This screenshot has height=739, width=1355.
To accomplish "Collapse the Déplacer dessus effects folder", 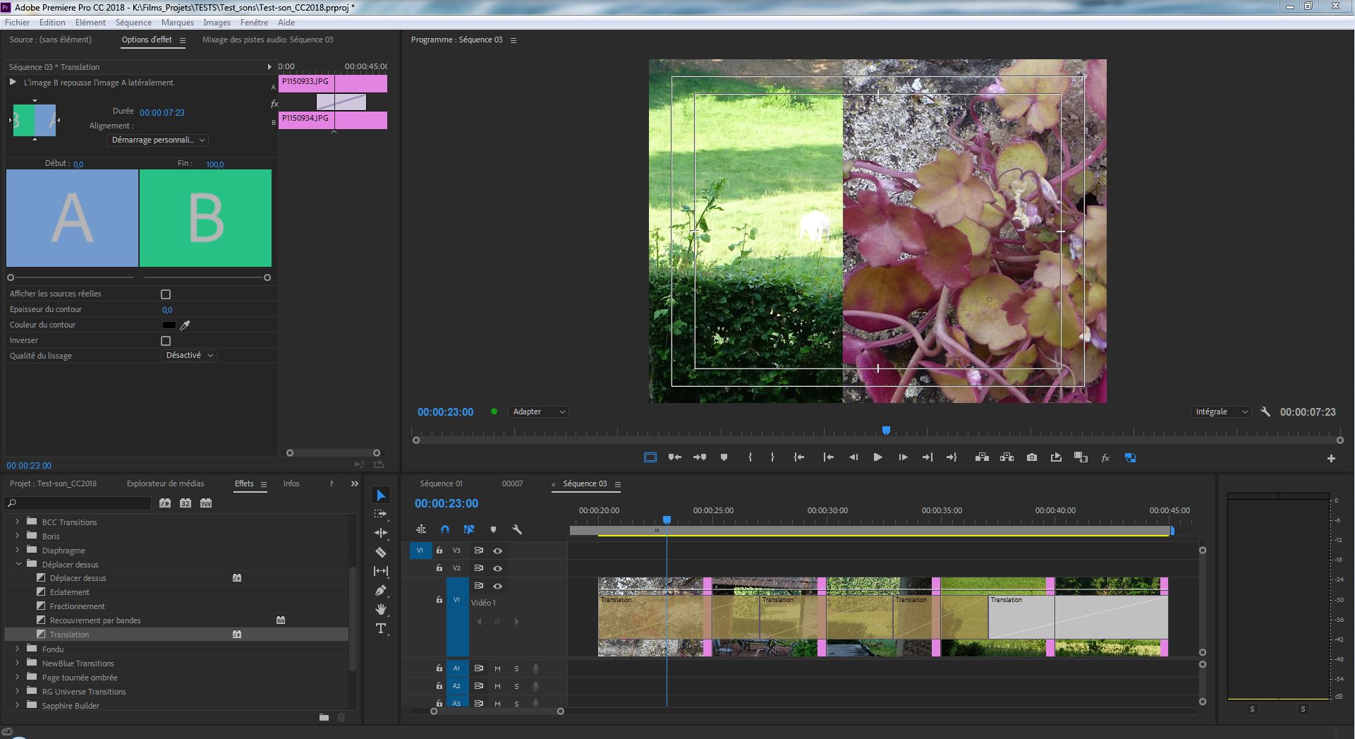I will [x=18, y=565].
